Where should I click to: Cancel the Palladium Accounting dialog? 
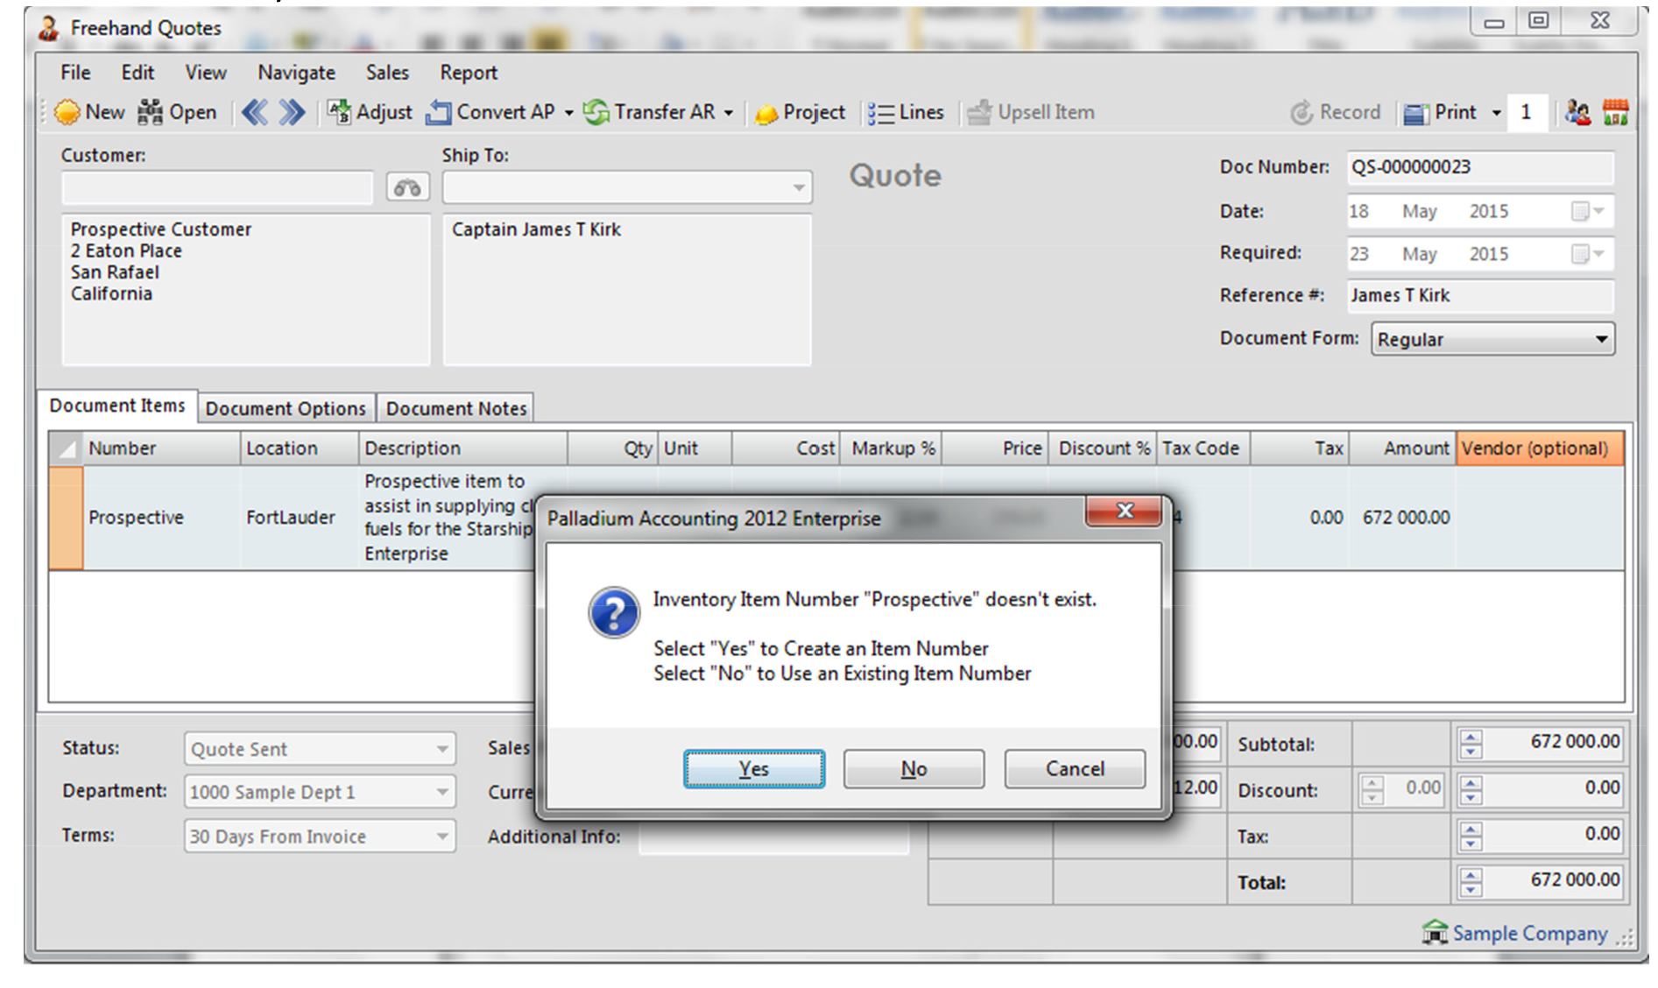(x=1074, y=768)
